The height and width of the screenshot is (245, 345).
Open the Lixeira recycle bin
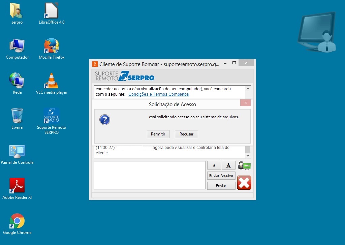coord(17,116)
